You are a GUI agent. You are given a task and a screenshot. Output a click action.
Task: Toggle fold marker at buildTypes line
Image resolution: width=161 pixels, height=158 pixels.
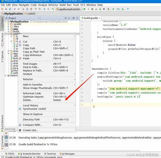pos(91,37)
